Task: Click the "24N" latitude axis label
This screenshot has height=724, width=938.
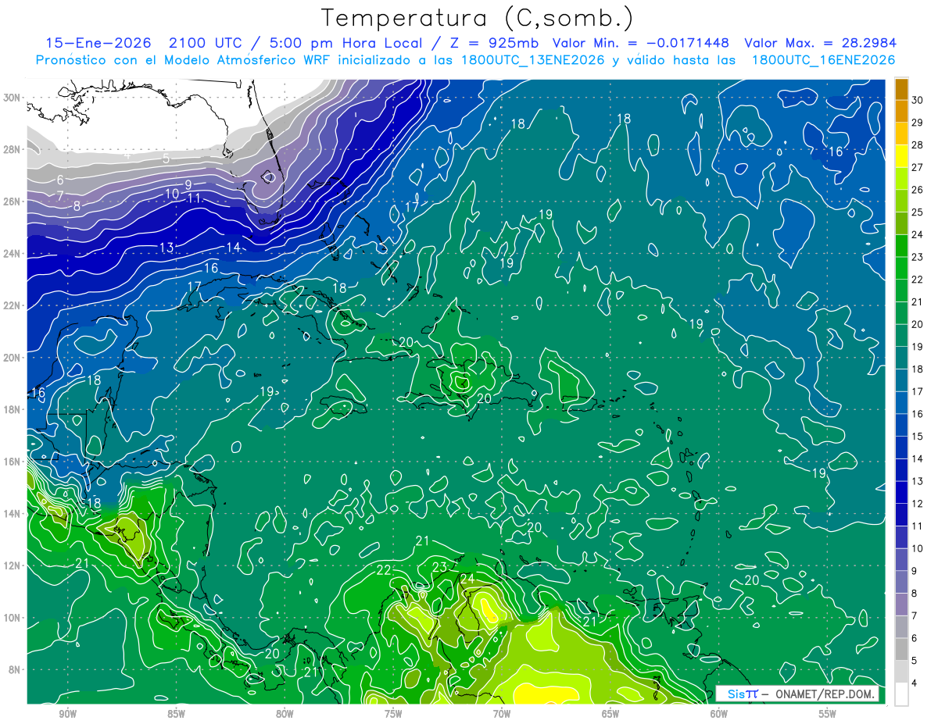Action: click(x=12, y=254)
